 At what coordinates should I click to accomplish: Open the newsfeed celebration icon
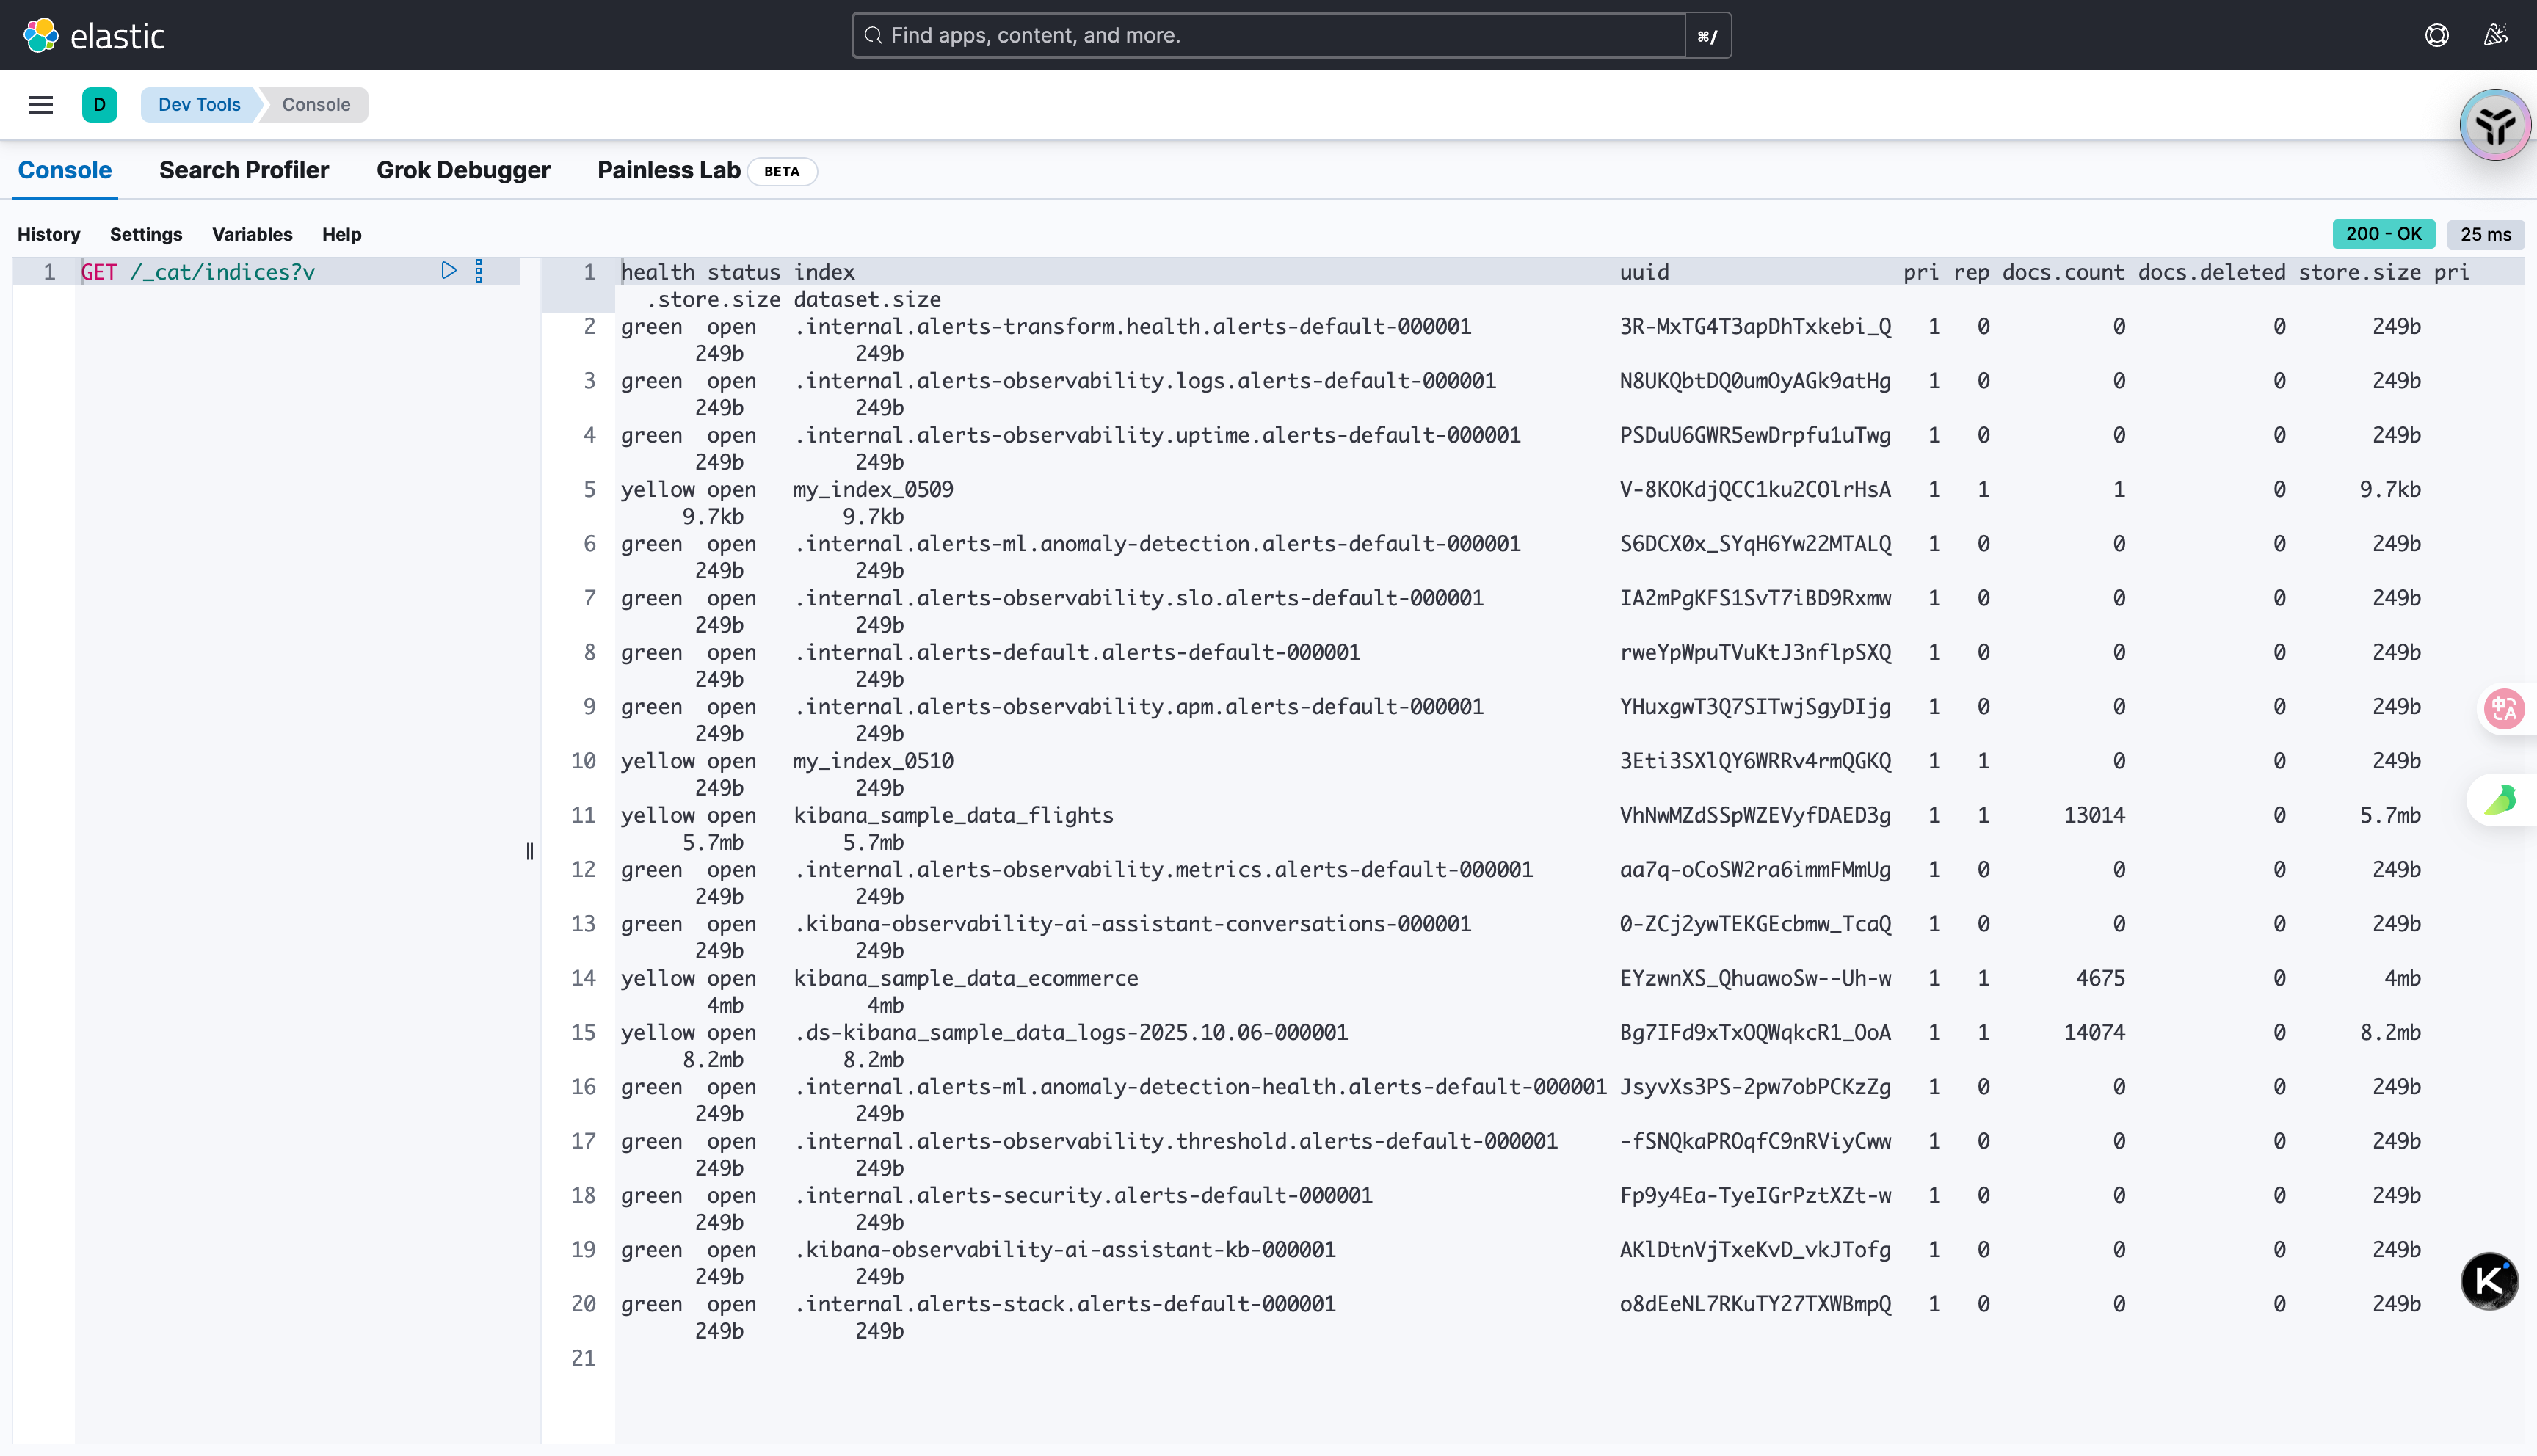[x=2495, y=35]
